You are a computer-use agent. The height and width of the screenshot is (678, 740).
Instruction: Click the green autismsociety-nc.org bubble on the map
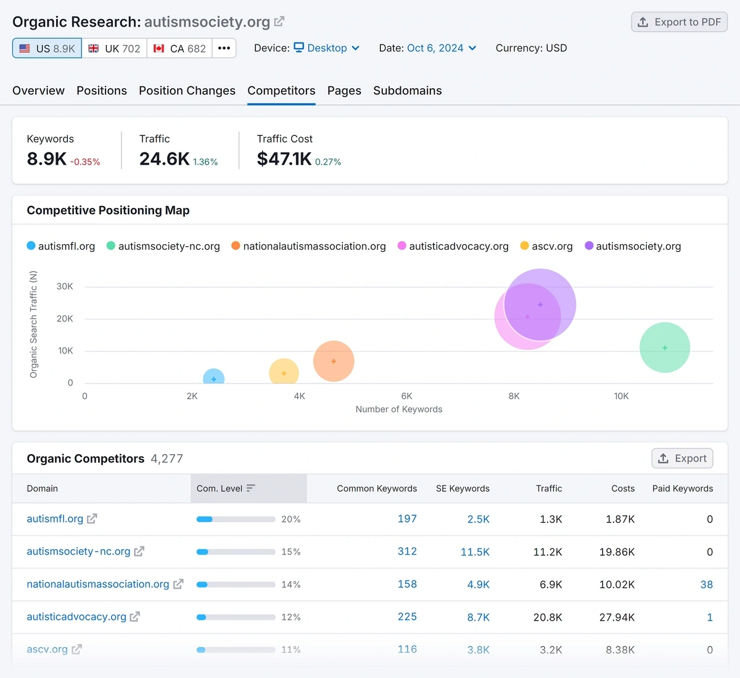point(665,348)
